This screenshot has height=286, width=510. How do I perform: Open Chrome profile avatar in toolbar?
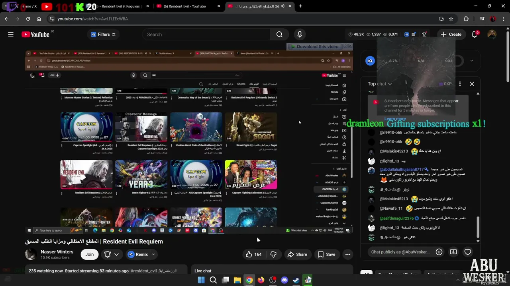click(x=493, y=19)
